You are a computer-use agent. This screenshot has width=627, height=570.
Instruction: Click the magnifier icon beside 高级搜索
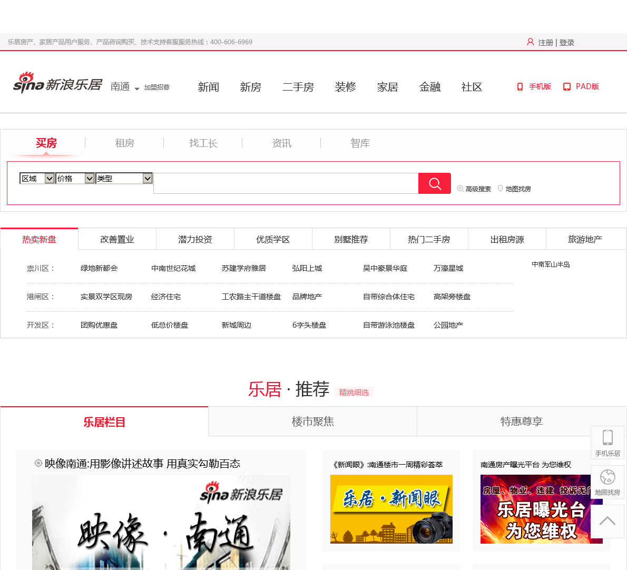pyautogui.click(x=461, y=188)
